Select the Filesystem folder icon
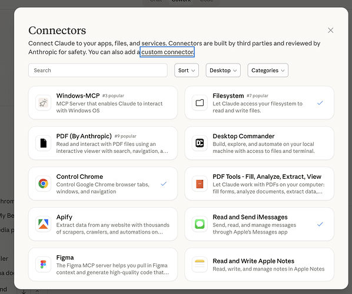Viewport: 352px width, 294px height. tap(200, 103)
